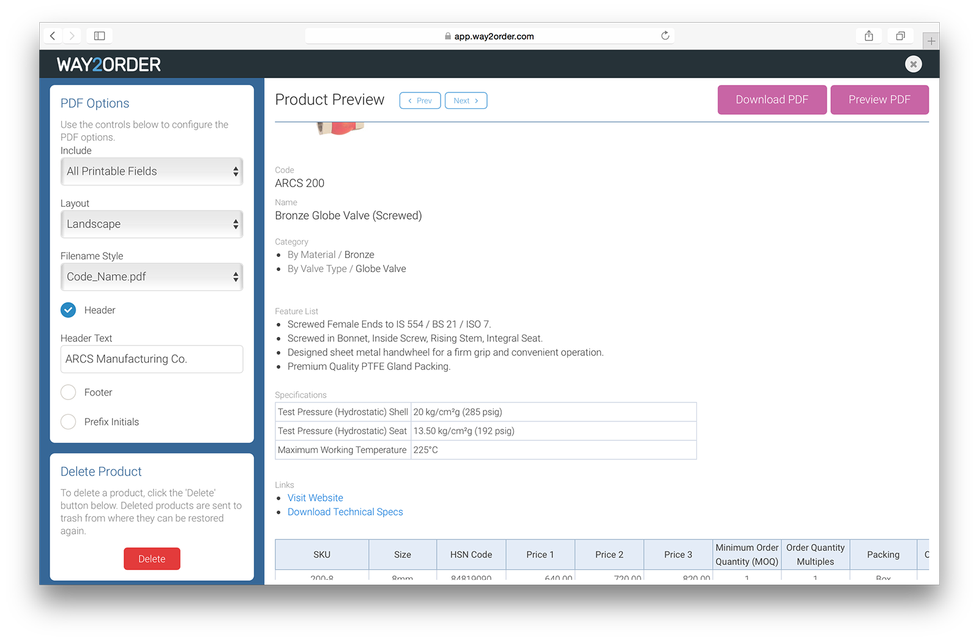The width and height of the screenshot is (979, 641).
Task: Click the product code ARCS 200
Action: pyautogui.click(x=300, y=183)
